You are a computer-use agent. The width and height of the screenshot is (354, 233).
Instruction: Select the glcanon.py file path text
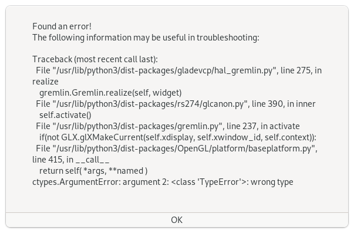click(151, 104)
